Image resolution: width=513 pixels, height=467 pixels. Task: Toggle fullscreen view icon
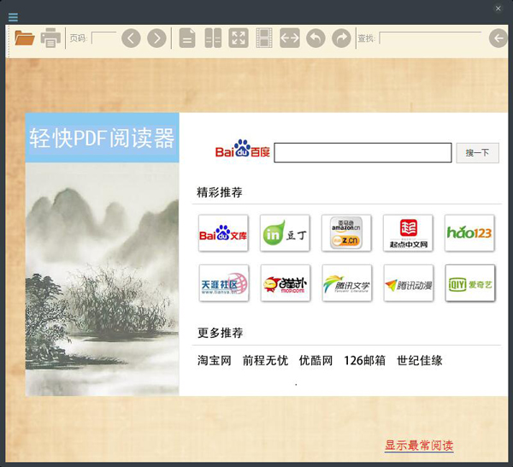239,38
